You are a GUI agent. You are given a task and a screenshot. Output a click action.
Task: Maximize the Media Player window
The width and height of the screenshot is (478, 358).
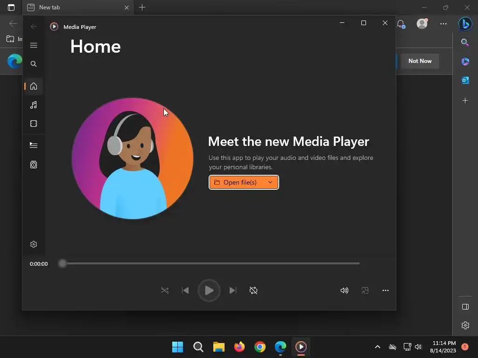pyautogui.click(x=363, y=23)
